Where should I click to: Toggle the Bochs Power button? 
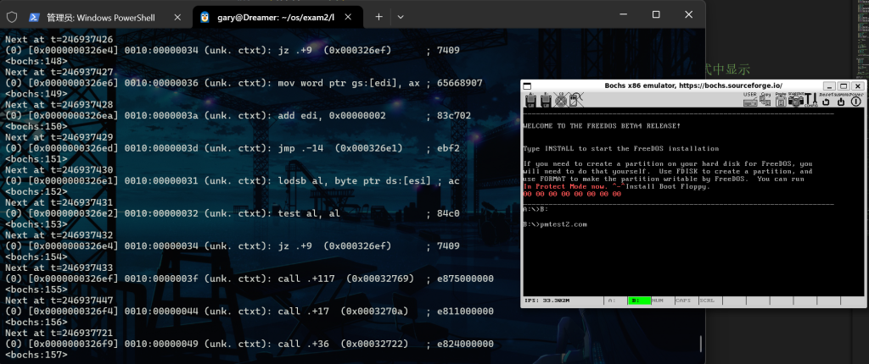coord(856,100)
